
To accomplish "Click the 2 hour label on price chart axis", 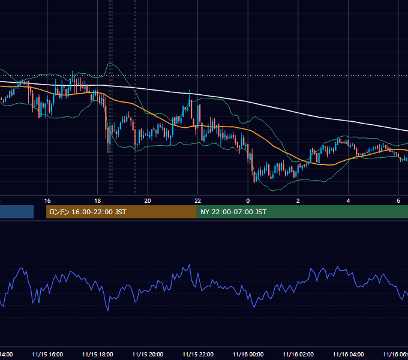I will [x=298, y=201].
